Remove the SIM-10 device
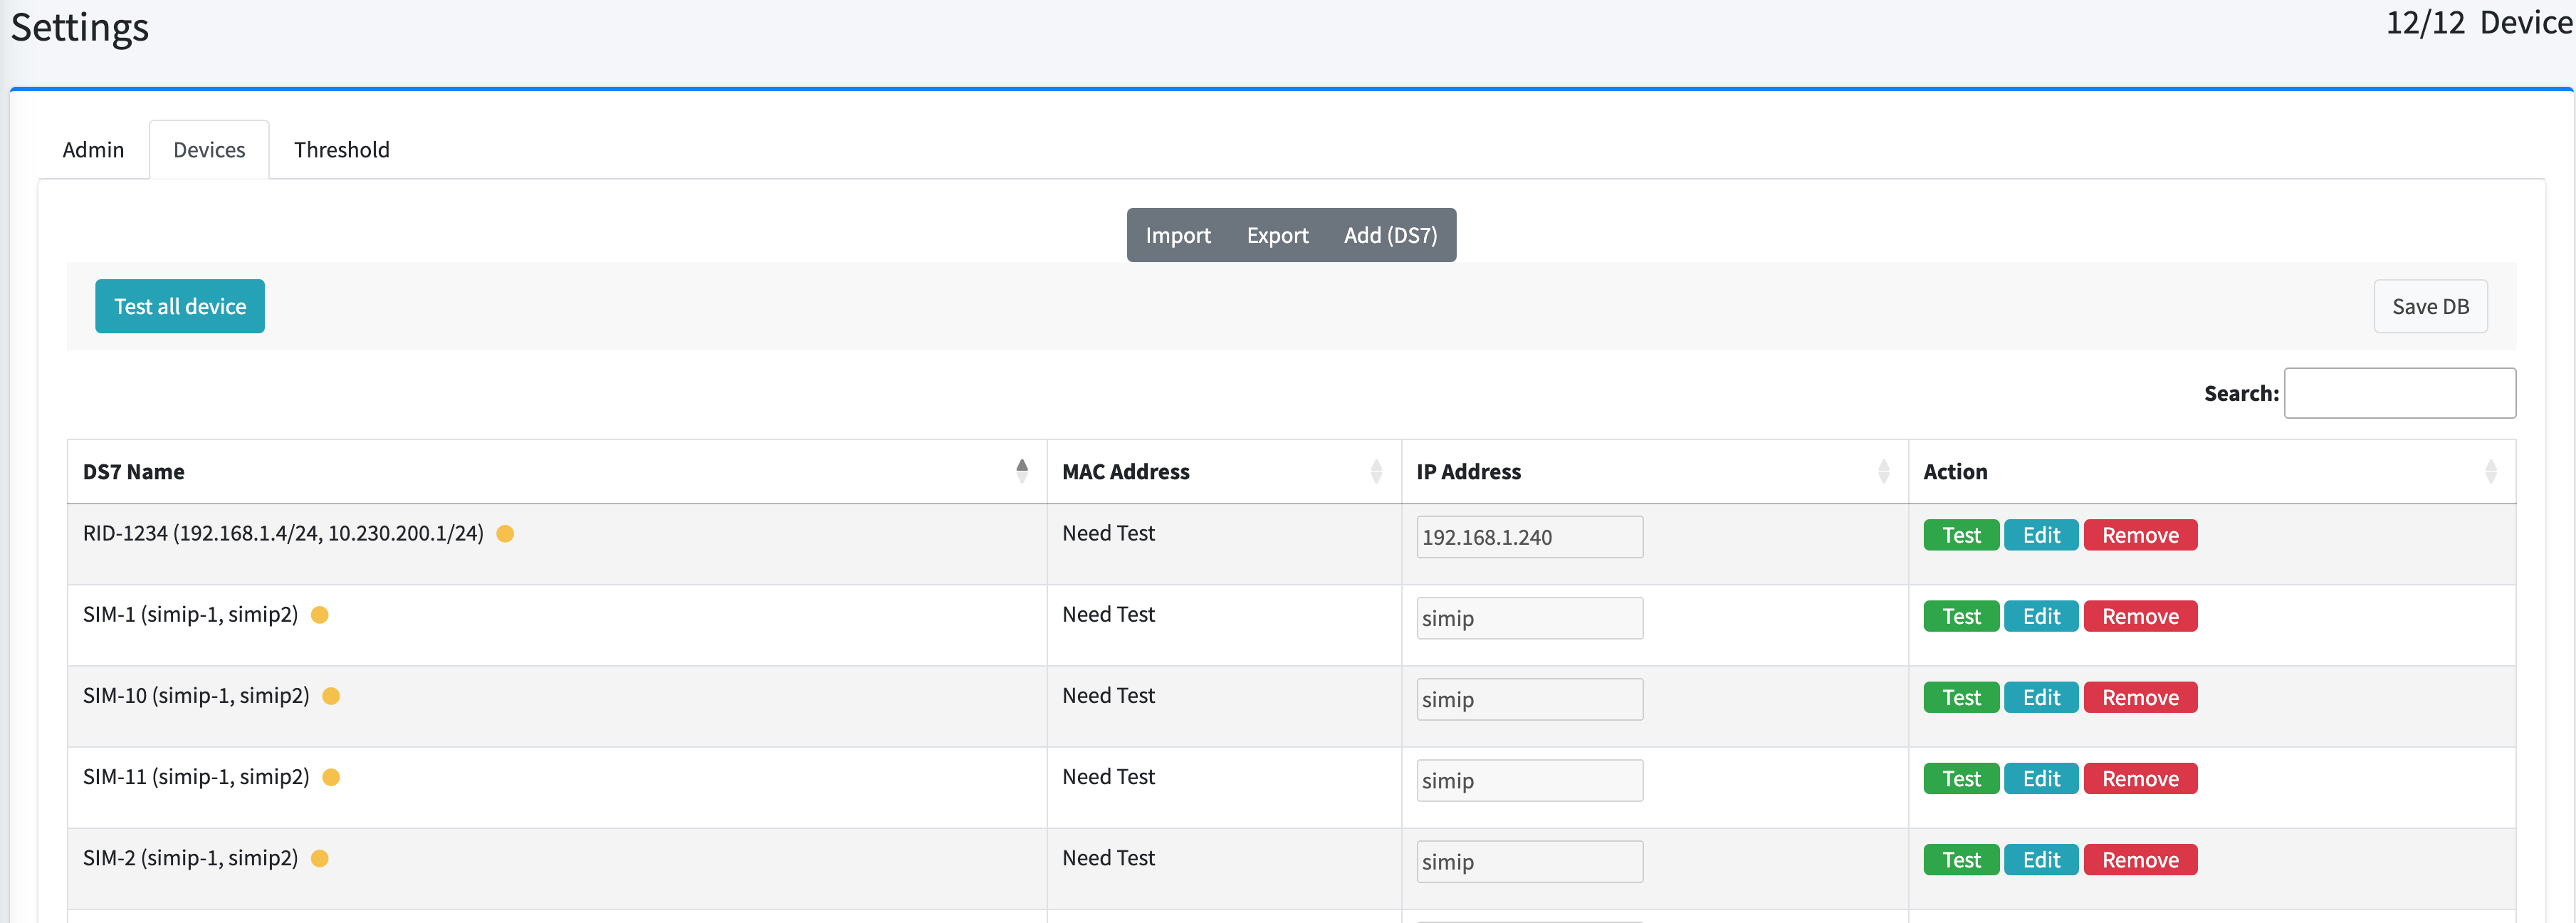2576x923 pixels. tap(2139, 697)
